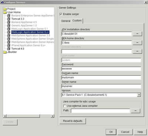Browse for Domain directory
The image size is (148, 136).
click(137, 51)
